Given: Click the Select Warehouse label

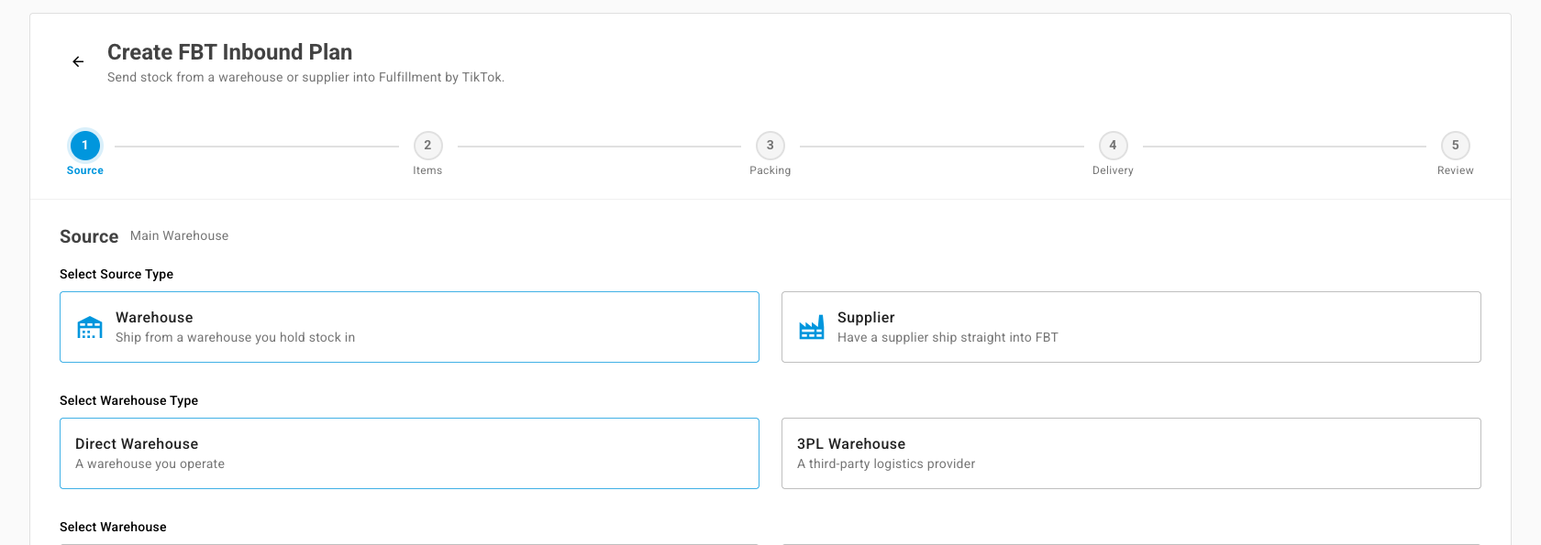Looking at the screenshot, I should tap(113, 527).
